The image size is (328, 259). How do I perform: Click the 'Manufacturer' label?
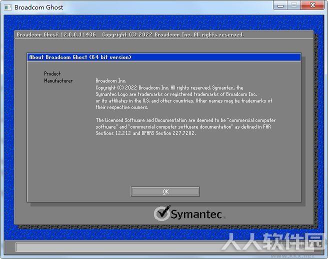[58, 81]
